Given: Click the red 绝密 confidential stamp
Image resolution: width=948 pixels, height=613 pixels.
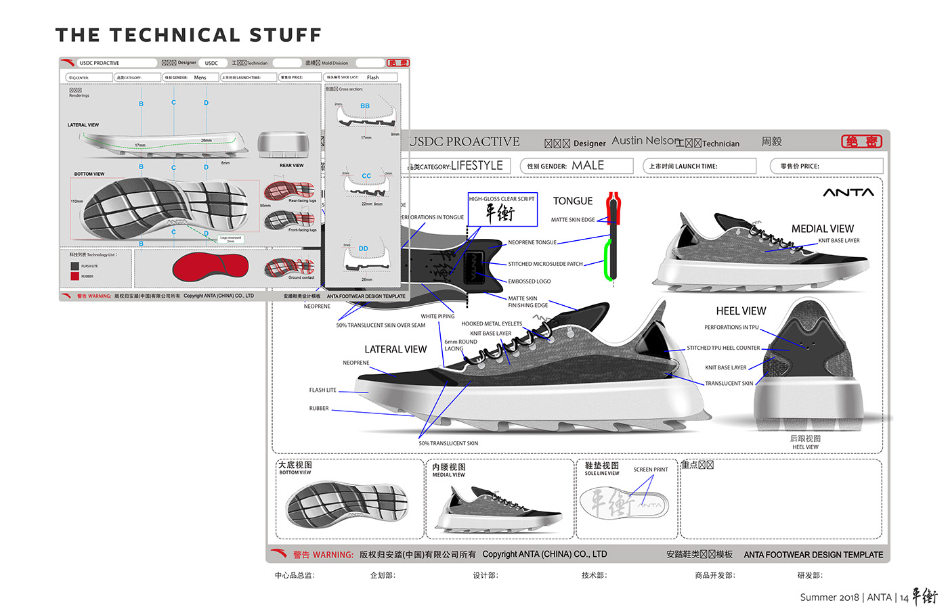Looking at the screenshot, I should pos(861,141).
